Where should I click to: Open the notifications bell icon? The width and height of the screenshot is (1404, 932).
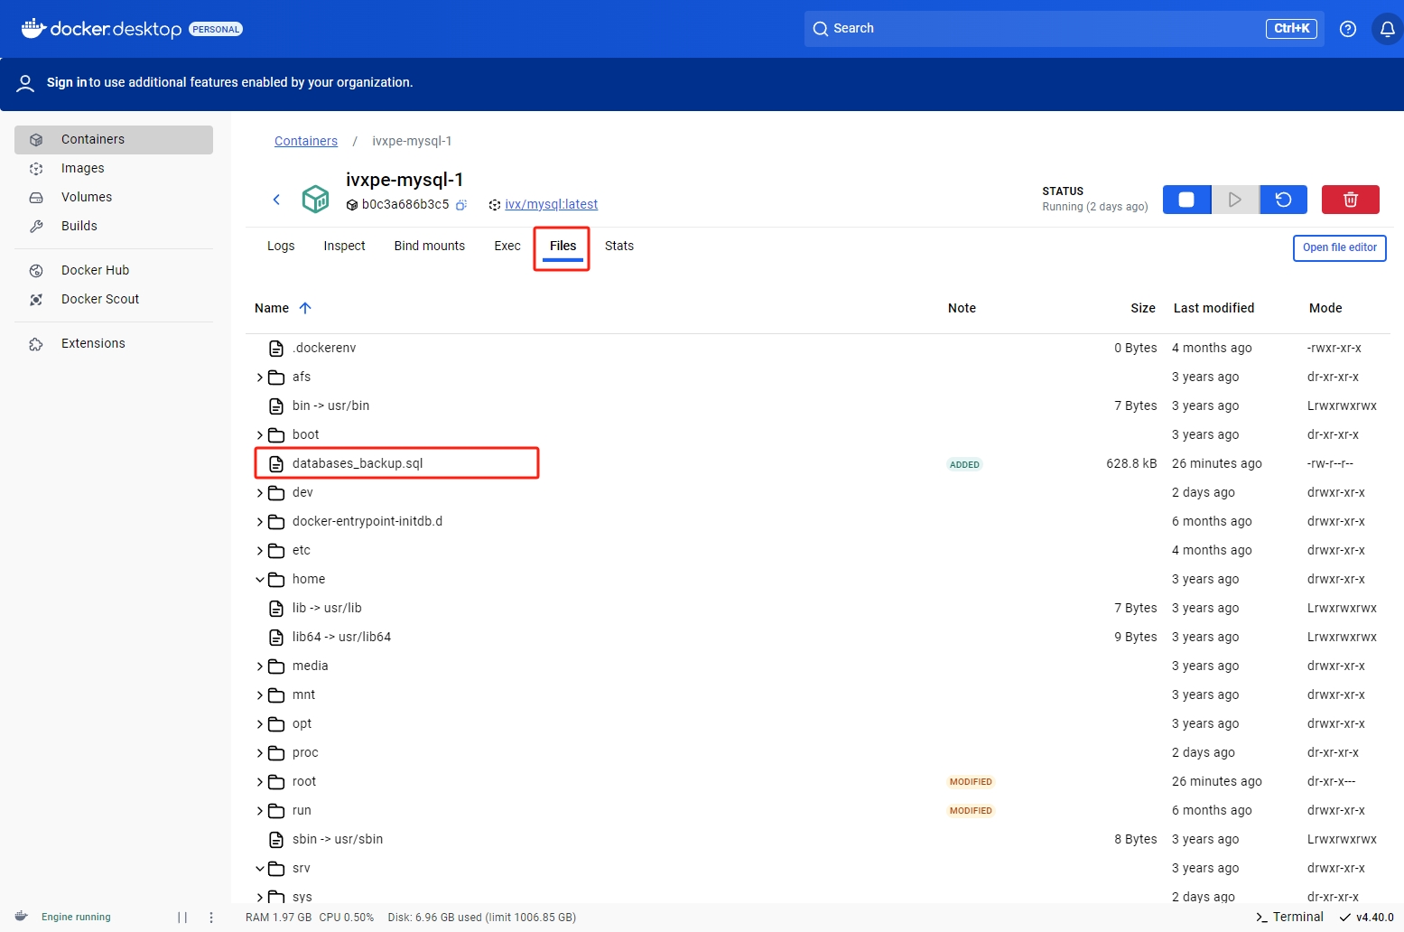click(x=1388, y=29)
